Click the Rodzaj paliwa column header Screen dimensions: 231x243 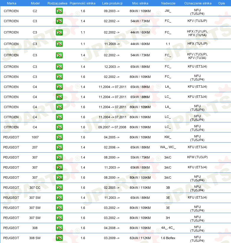point(57,3)
